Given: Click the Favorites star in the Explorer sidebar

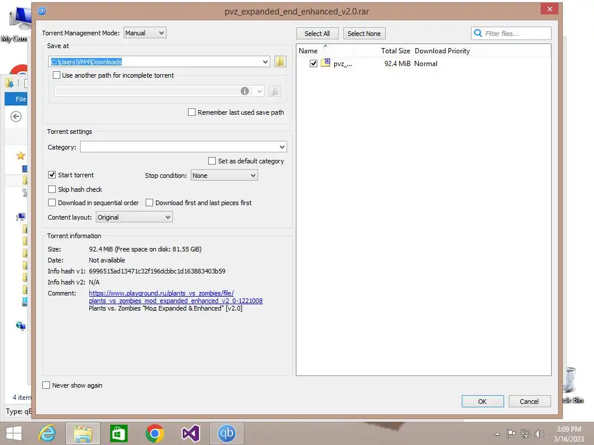Looking at the screenshot, I should pyautogui.click(x=20, y=155).
